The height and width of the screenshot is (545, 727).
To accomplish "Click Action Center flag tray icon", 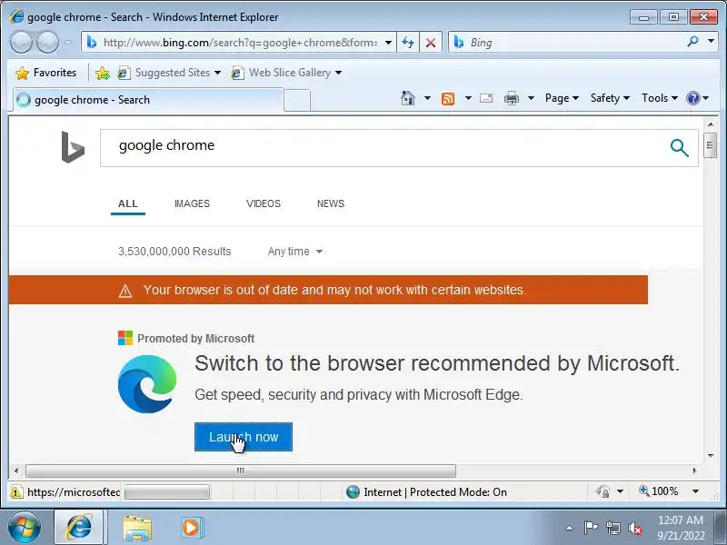I will pyautogui.click(x=590, y=528).
